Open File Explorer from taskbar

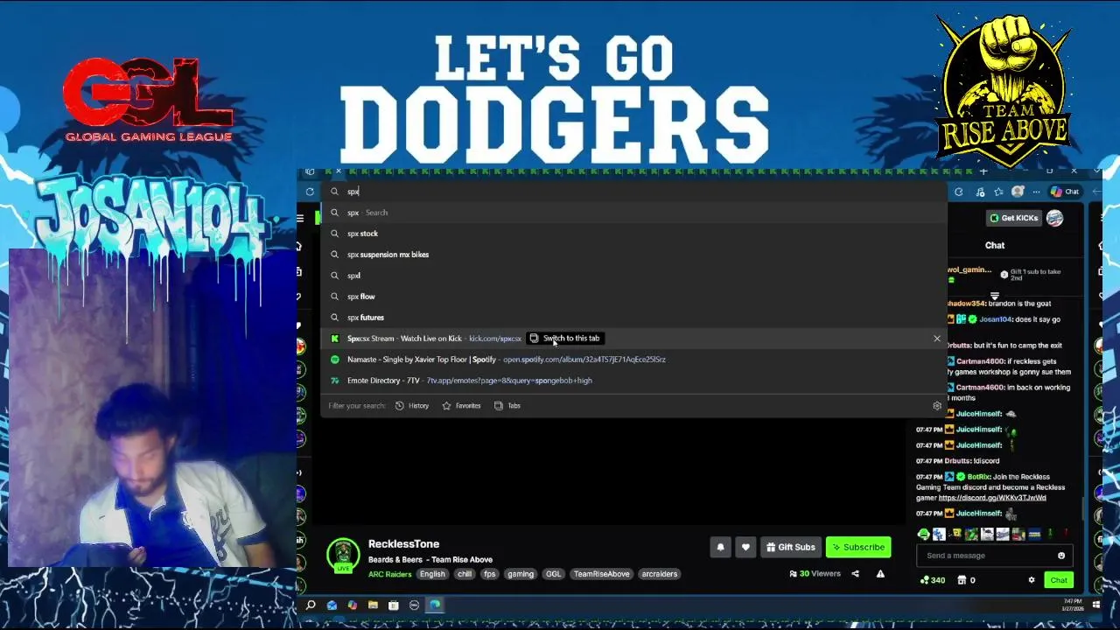373,605
